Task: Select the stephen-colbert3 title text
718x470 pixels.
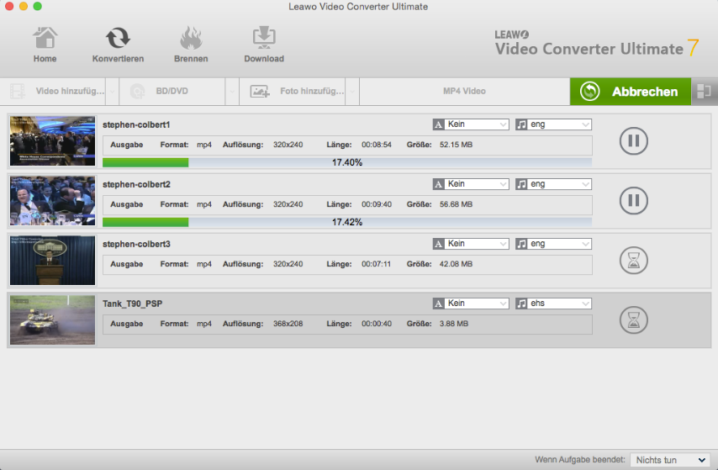Action: pyautogui.click(x=136, y=244)
